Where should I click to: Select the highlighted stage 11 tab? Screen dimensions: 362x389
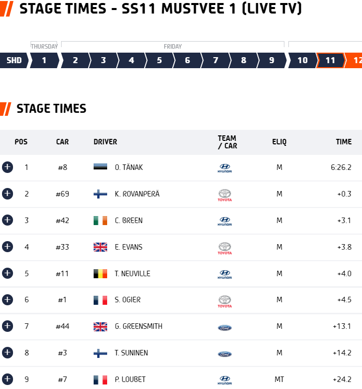click(x=330, y=60)
